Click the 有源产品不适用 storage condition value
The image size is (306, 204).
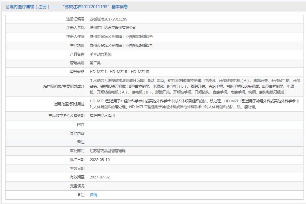[x=102, y=116]
